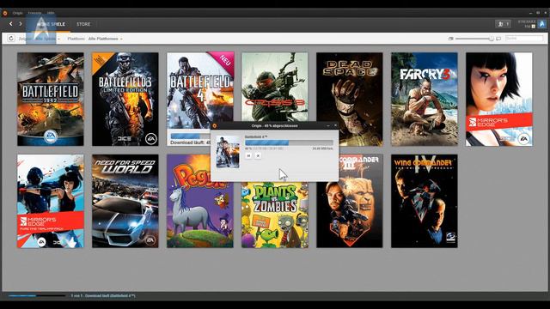Switch to the Store tab
Screen dimensions: 550x309
click(83, 24)
